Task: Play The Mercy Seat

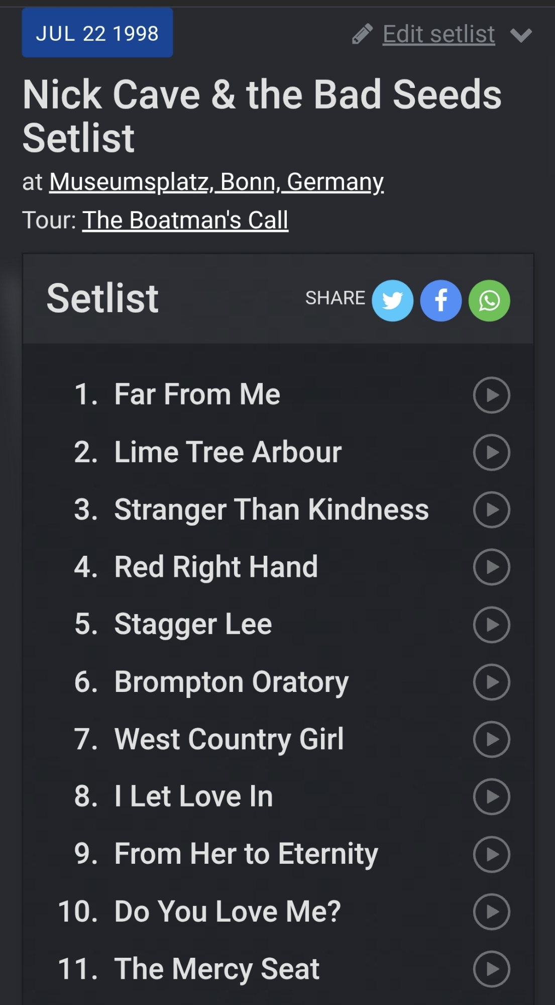Action: [x=491, y=969]
